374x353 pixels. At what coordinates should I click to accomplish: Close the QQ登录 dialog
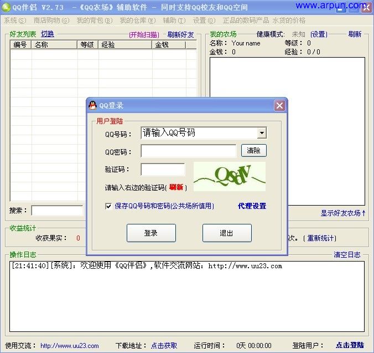[x=279, y=105]
